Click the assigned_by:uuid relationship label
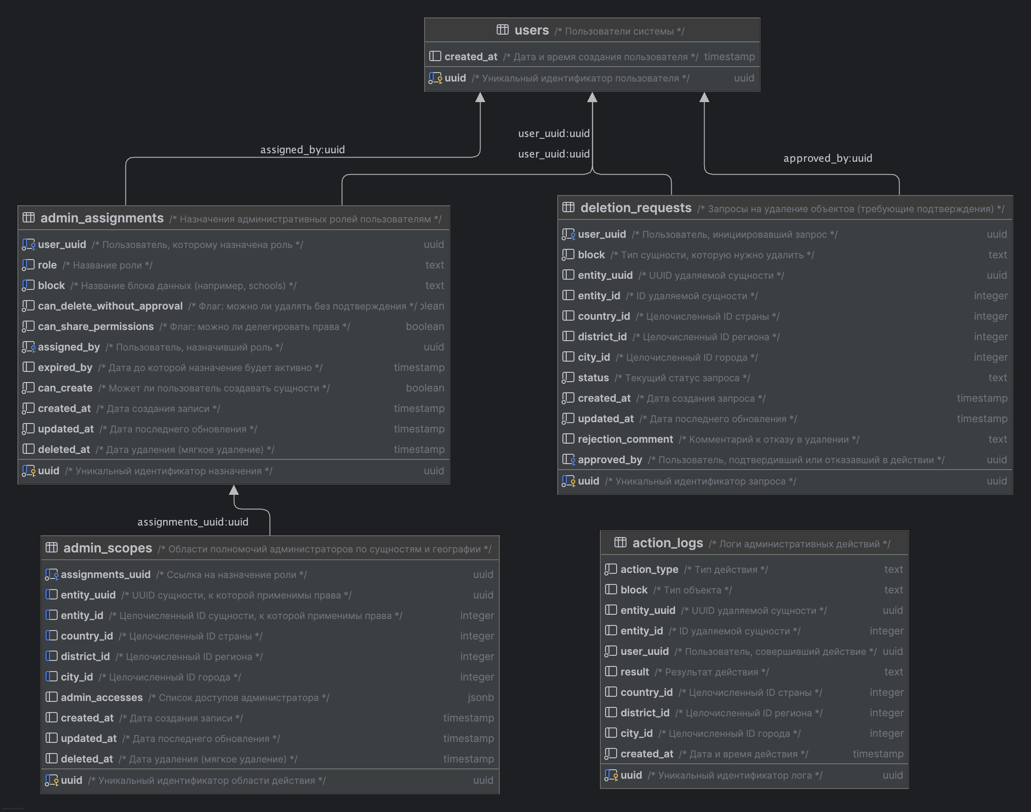Viewport: 1031px width, 812px height. (302, 150)
